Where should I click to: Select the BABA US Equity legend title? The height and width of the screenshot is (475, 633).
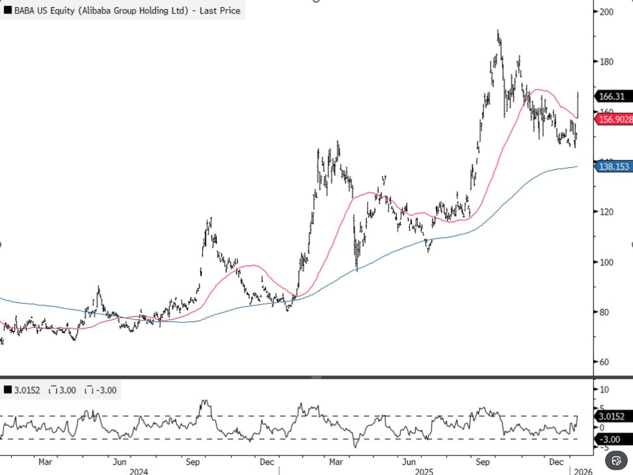[127, 11]
